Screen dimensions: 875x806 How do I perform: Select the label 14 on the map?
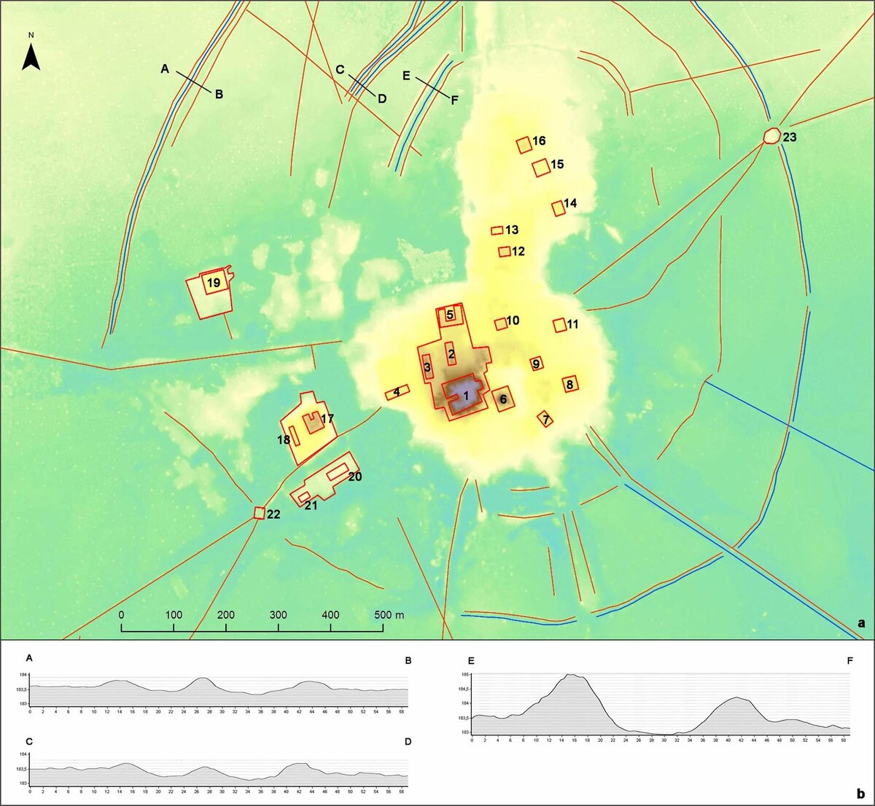click(x=570, y=203)
